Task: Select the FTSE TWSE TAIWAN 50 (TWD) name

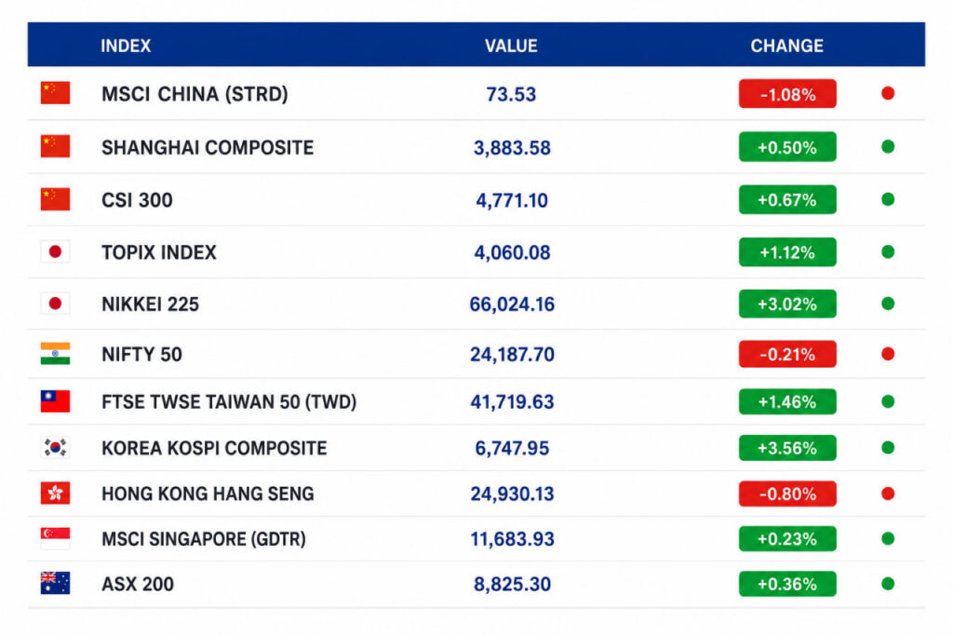Action: click(229, 402)
